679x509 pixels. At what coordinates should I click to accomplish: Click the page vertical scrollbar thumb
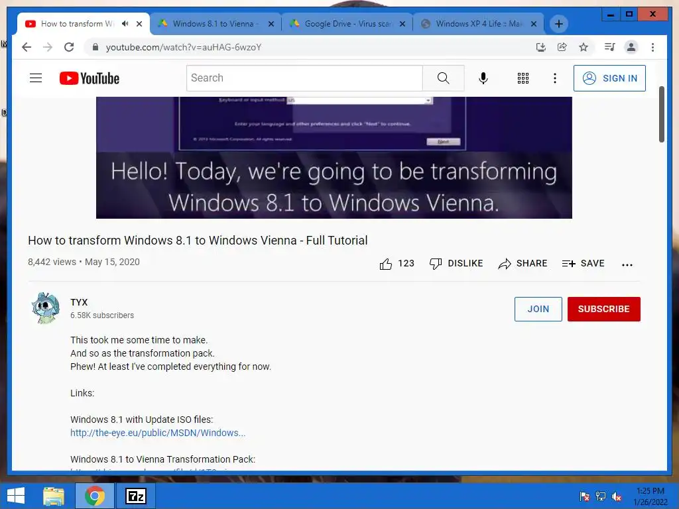point(661,114)
